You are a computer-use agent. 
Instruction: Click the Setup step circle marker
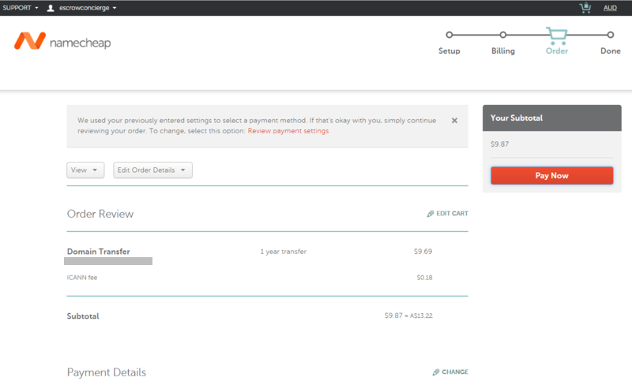pyautogui.click(x=450, y=35)
